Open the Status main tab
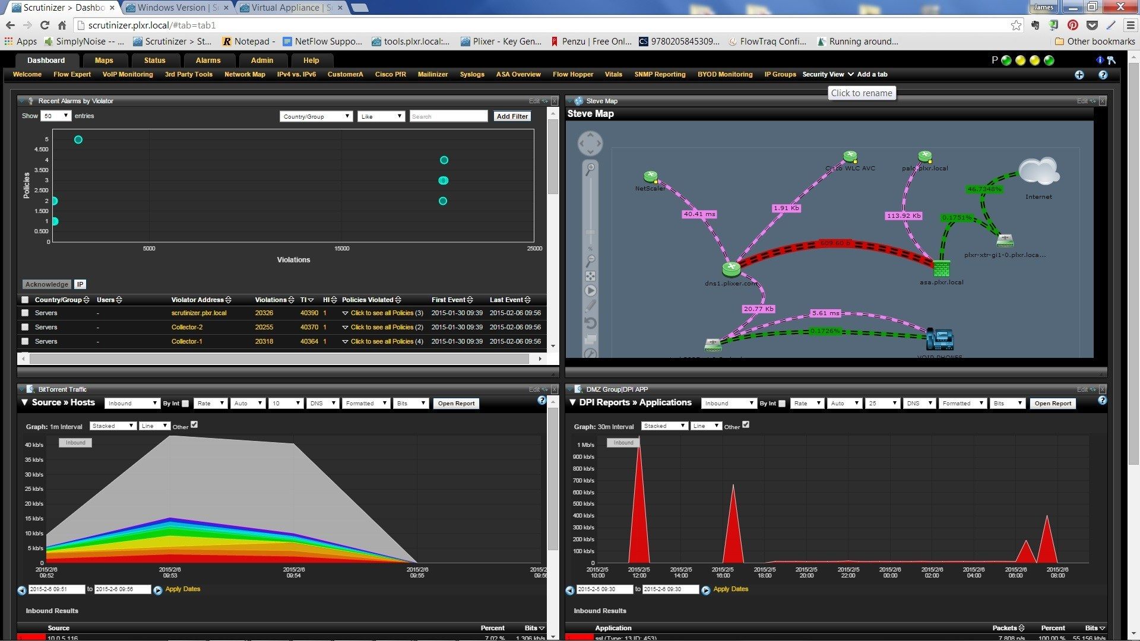This screenshot has height=641, width=1140. (155, 61)
